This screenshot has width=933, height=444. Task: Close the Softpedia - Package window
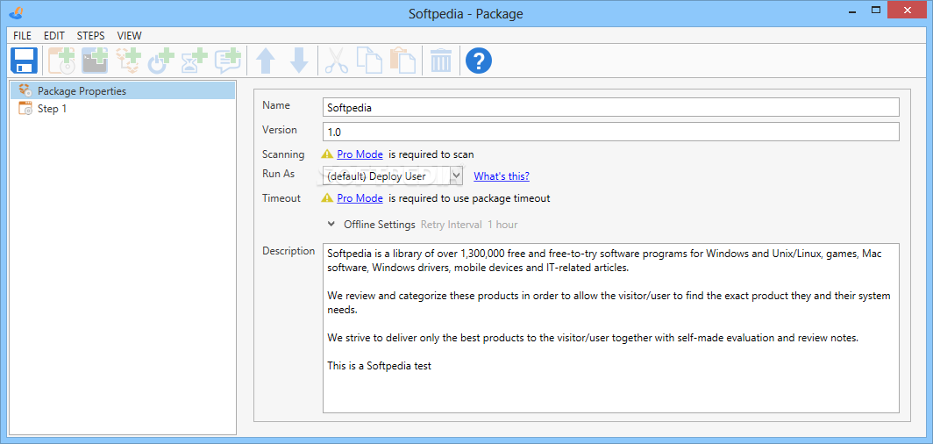point(908,11)
